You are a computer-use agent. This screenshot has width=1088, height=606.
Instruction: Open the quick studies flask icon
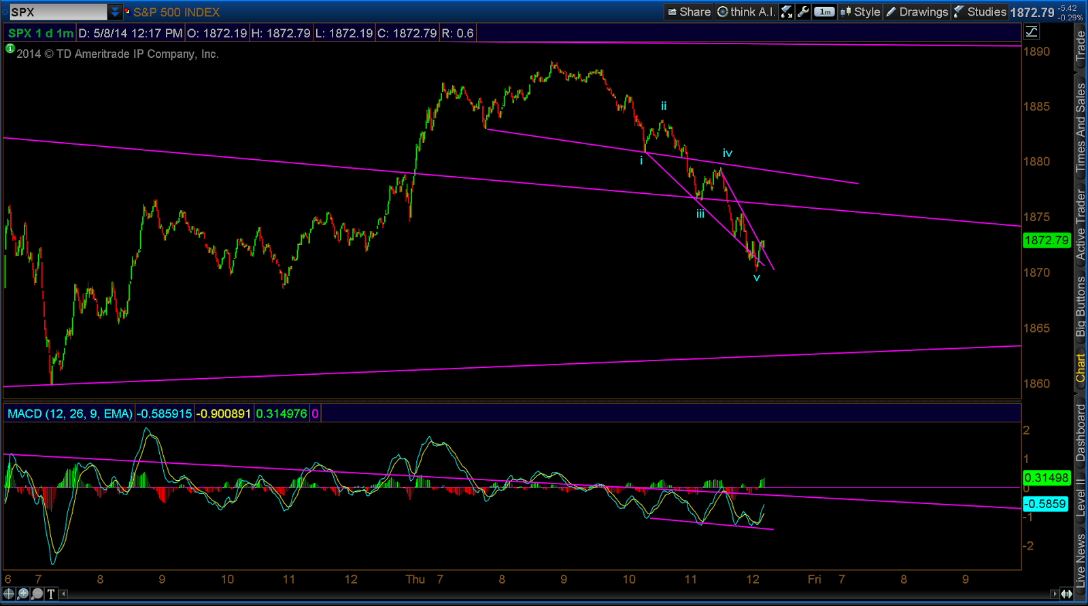point(786,12)
